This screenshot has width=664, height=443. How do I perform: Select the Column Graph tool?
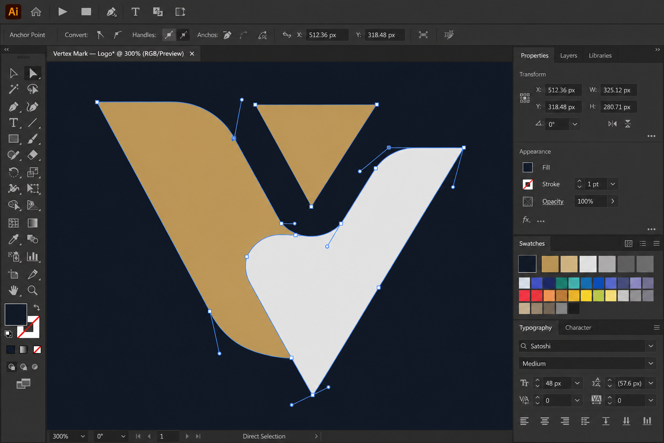33,257
